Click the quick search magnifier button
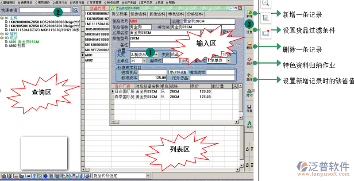 point(75,10)
